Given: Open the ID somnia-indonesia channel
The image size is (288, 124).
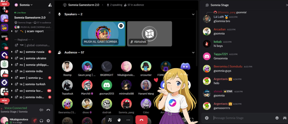Looking at the screenshot, I should [32, 97].
